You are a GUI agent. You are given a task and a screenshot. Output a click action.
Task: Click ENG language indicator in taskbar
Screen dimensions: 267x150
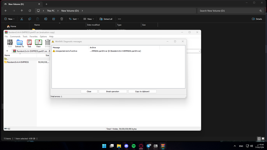point(241,146)
